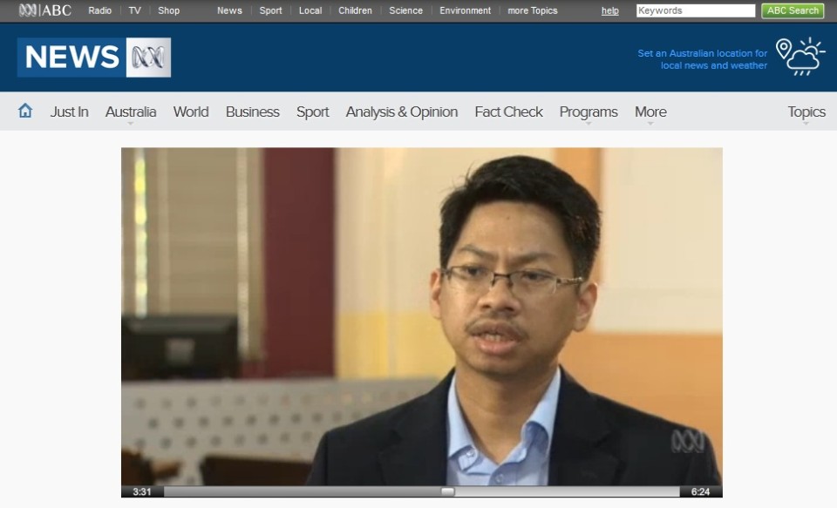
Task: Click the weather location icon
Action: click(x=800, y=57)
